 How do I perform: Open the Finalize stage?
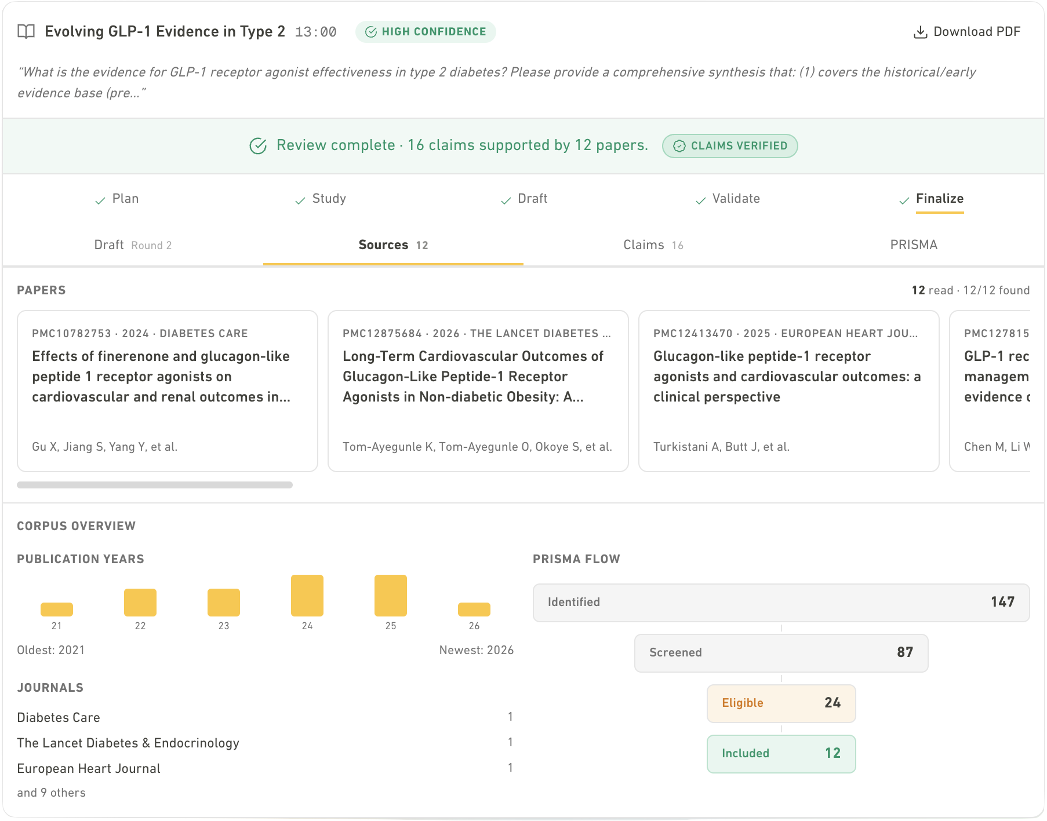tap(931, 199)
